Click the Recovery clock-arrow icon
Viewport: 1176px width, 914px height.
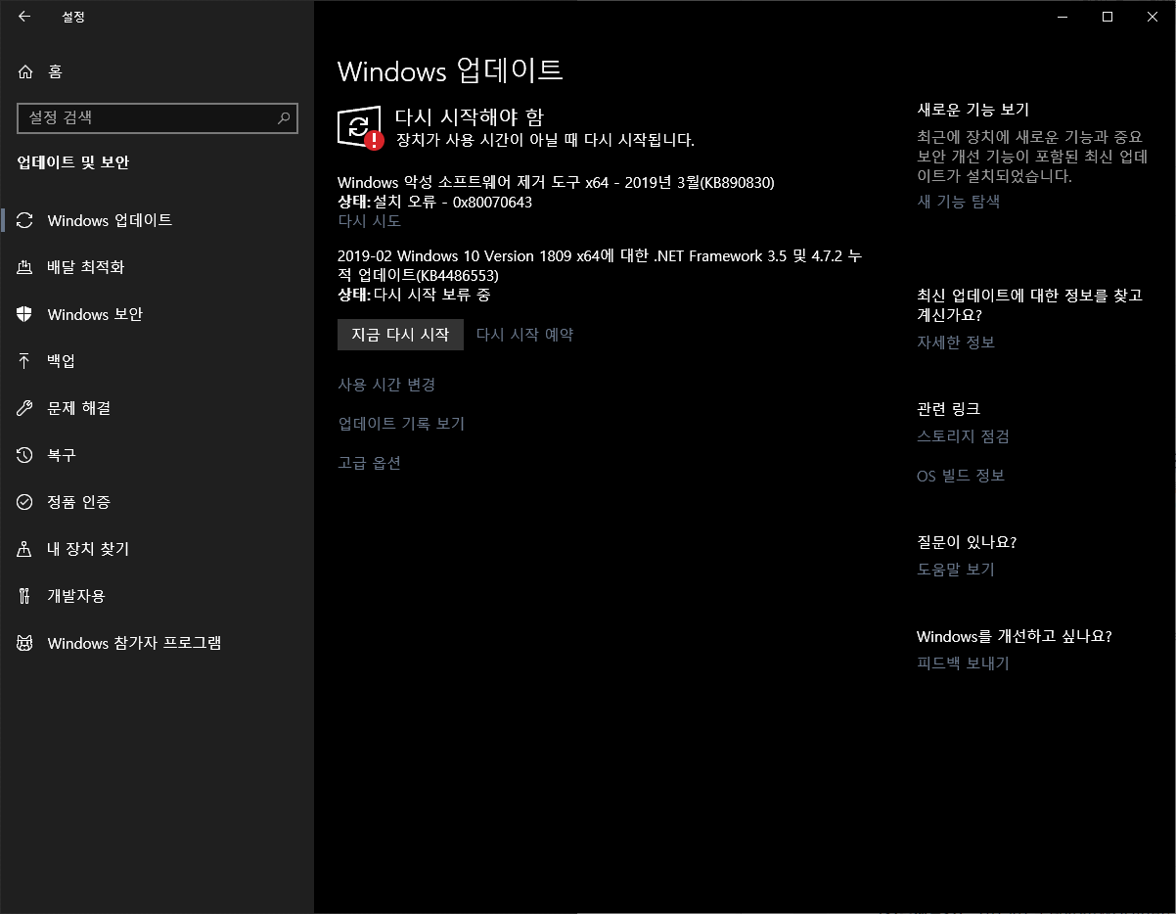(x=26, y=455)
